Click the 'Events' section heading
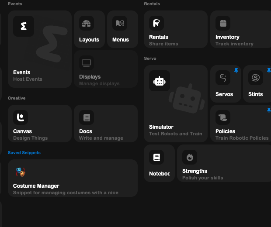 pyautogui.click(x=15, y=4)
